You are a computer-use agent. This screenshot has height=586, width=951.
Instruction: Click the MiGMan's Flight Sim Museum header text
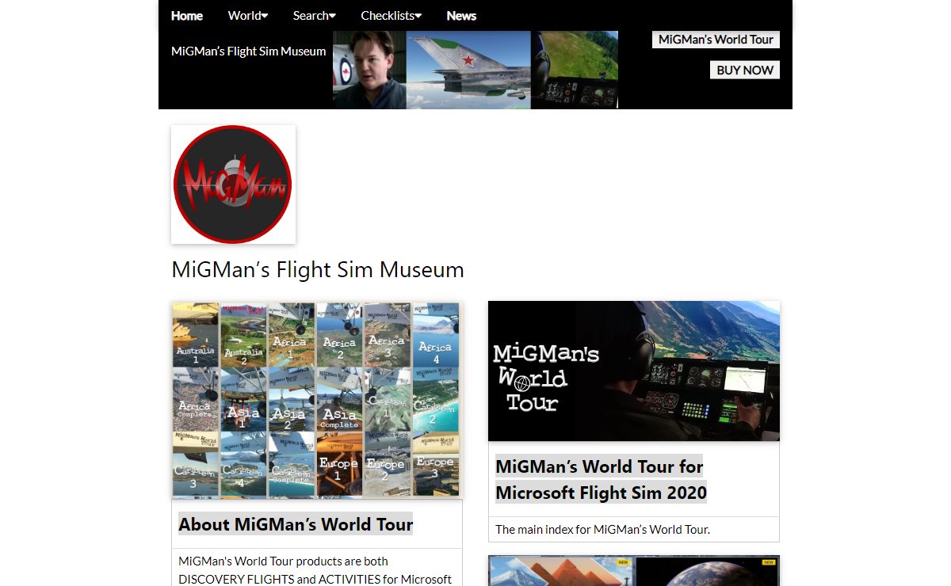coord(248,51)
